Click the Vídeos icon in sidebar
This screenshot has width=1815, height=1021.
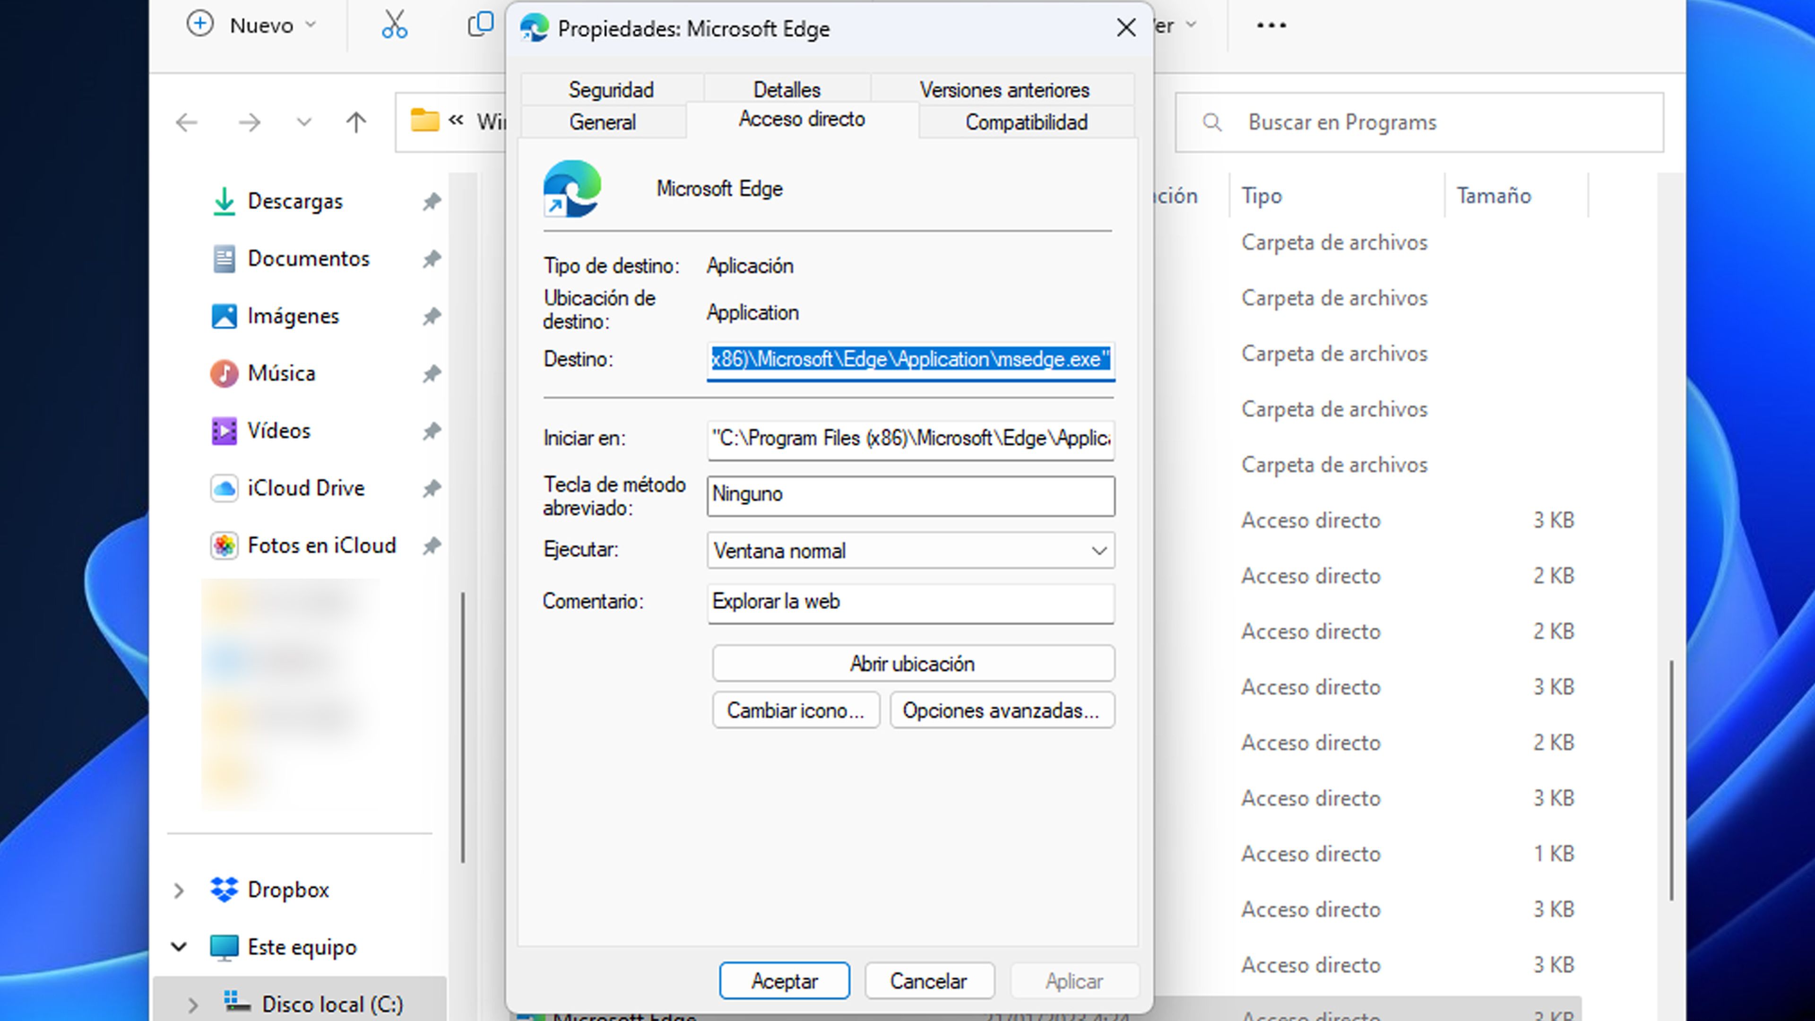(224, 431)
